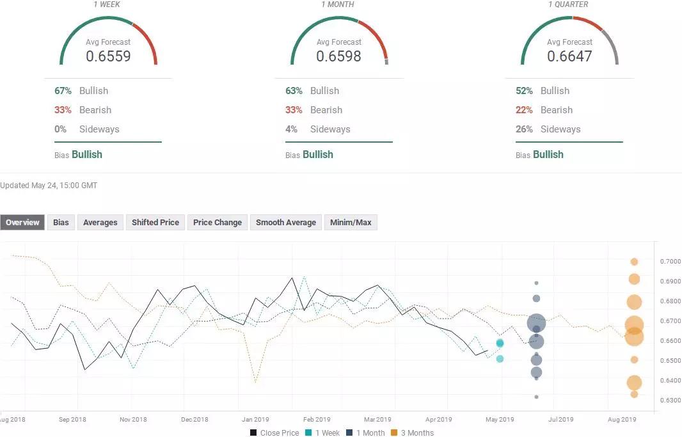Click the 1 Week Bias Bullish label
This screenshot has height=437, width=682.
point(86,154)
